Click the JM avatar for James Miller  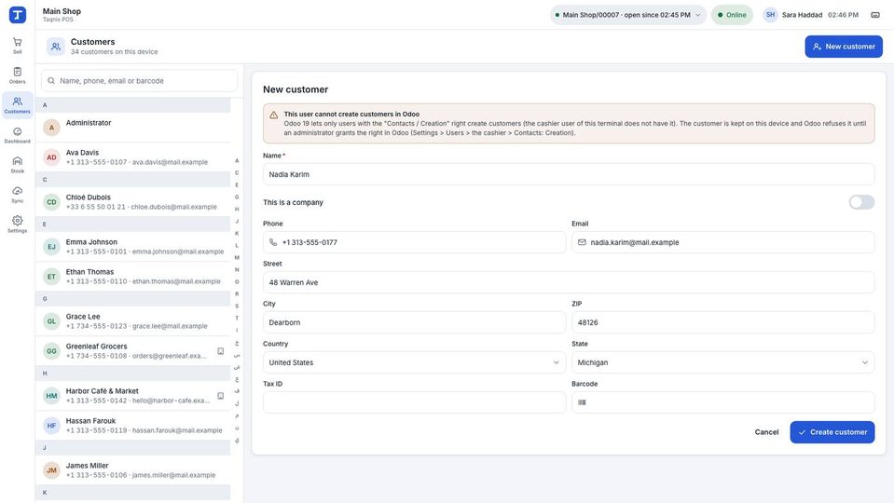point(52,470)
